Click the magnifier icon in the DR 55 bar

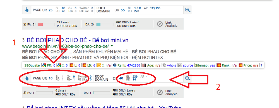(187, 10)
